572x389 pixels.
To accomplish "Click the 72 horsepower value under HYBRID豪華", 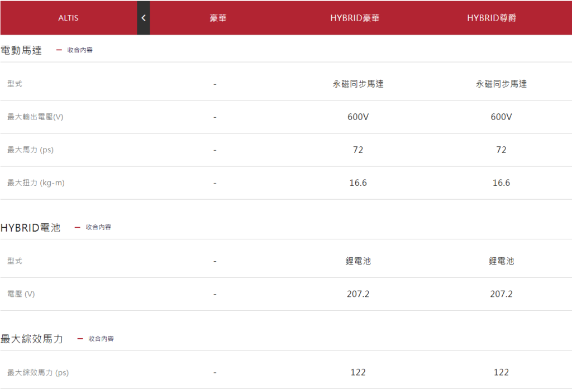I will point(358,150).
